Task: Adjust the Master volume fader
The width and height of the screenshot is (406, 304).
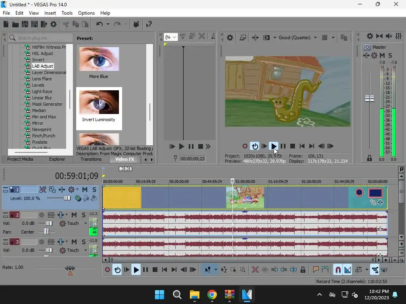Action: point(370,99)
